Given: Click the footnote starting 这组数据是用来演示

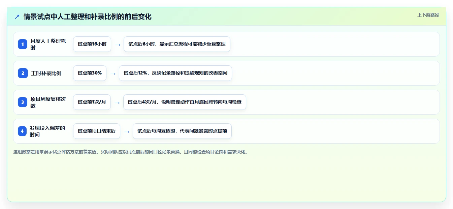Looking at the screenshot, I should click(x=131, y=152).
